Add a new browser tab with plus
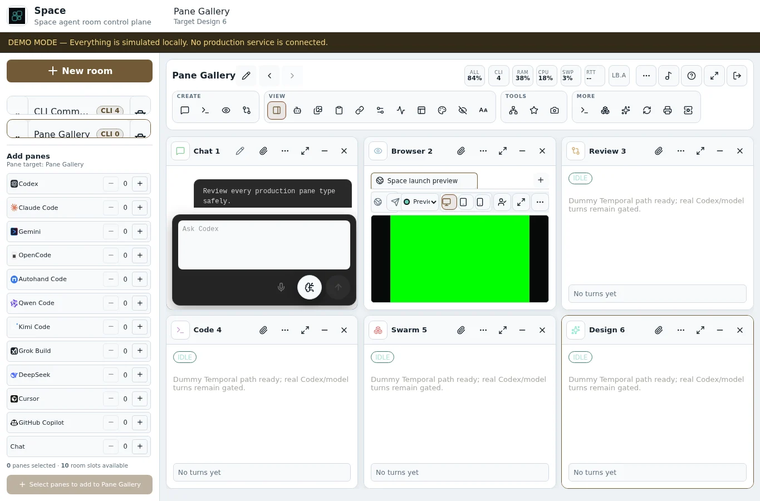The height and width of the screenshot is (501, 760). (x=541, y=180)
